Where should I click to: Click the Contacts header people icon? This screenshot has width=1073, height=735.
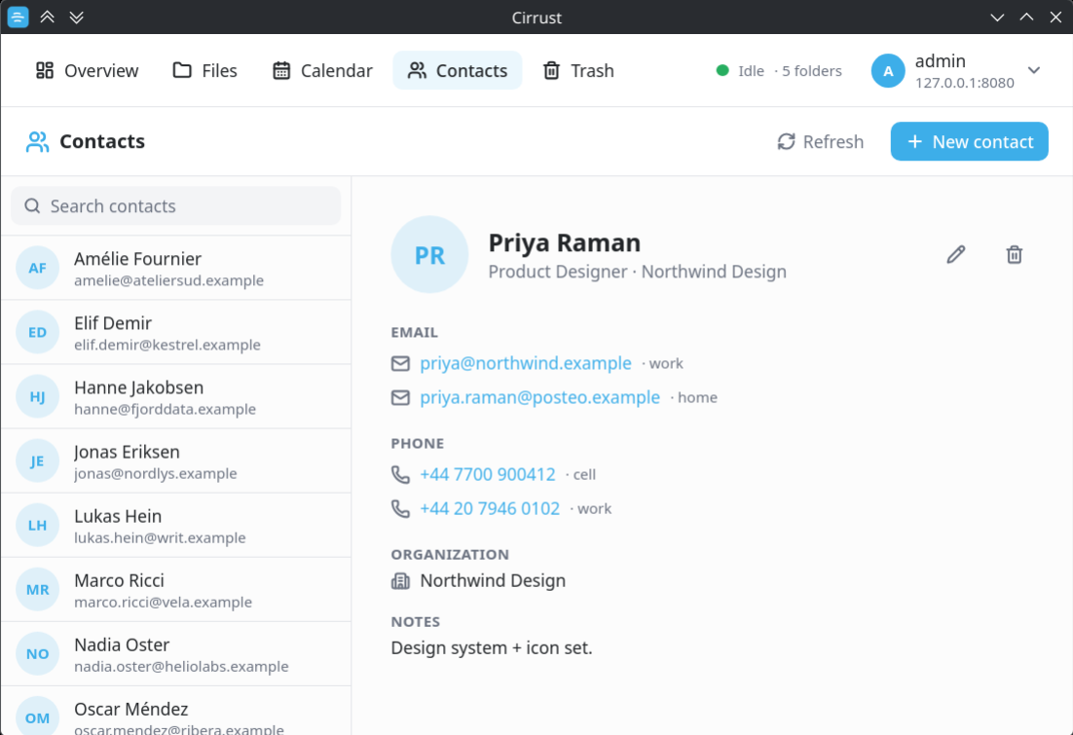point(38,142)
